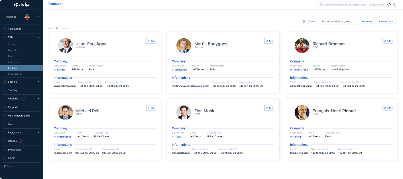Click email fhp@kering.com
The width and height of the screenshot is (403, 179).
pos(299,153)
